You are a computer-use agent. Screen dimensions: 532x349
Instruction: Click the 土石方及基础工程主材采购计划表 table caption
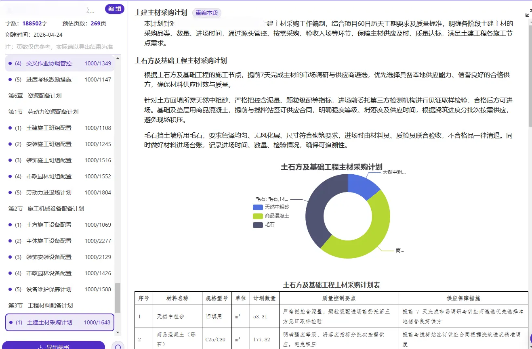point(331,285)
